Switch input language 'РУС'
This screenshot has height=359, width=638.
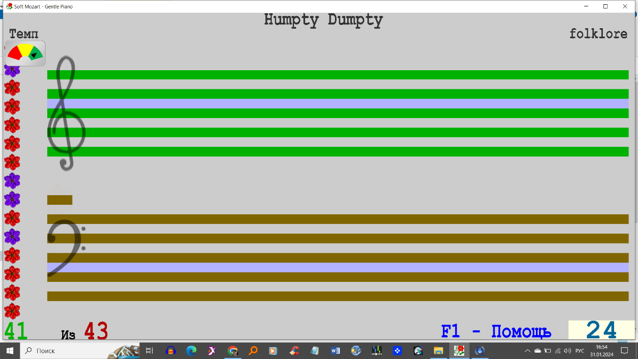(580, 350)
